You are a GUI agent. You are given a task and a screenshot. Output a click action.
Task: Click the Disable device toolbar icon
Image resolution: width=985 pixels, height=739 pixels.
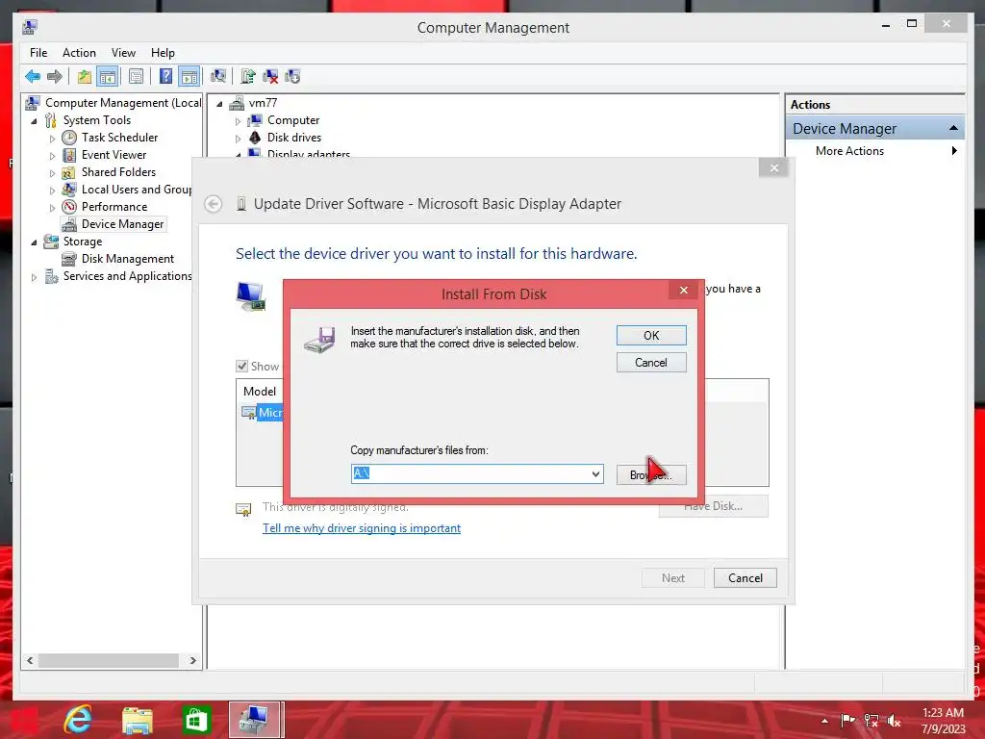click(292, 77)
